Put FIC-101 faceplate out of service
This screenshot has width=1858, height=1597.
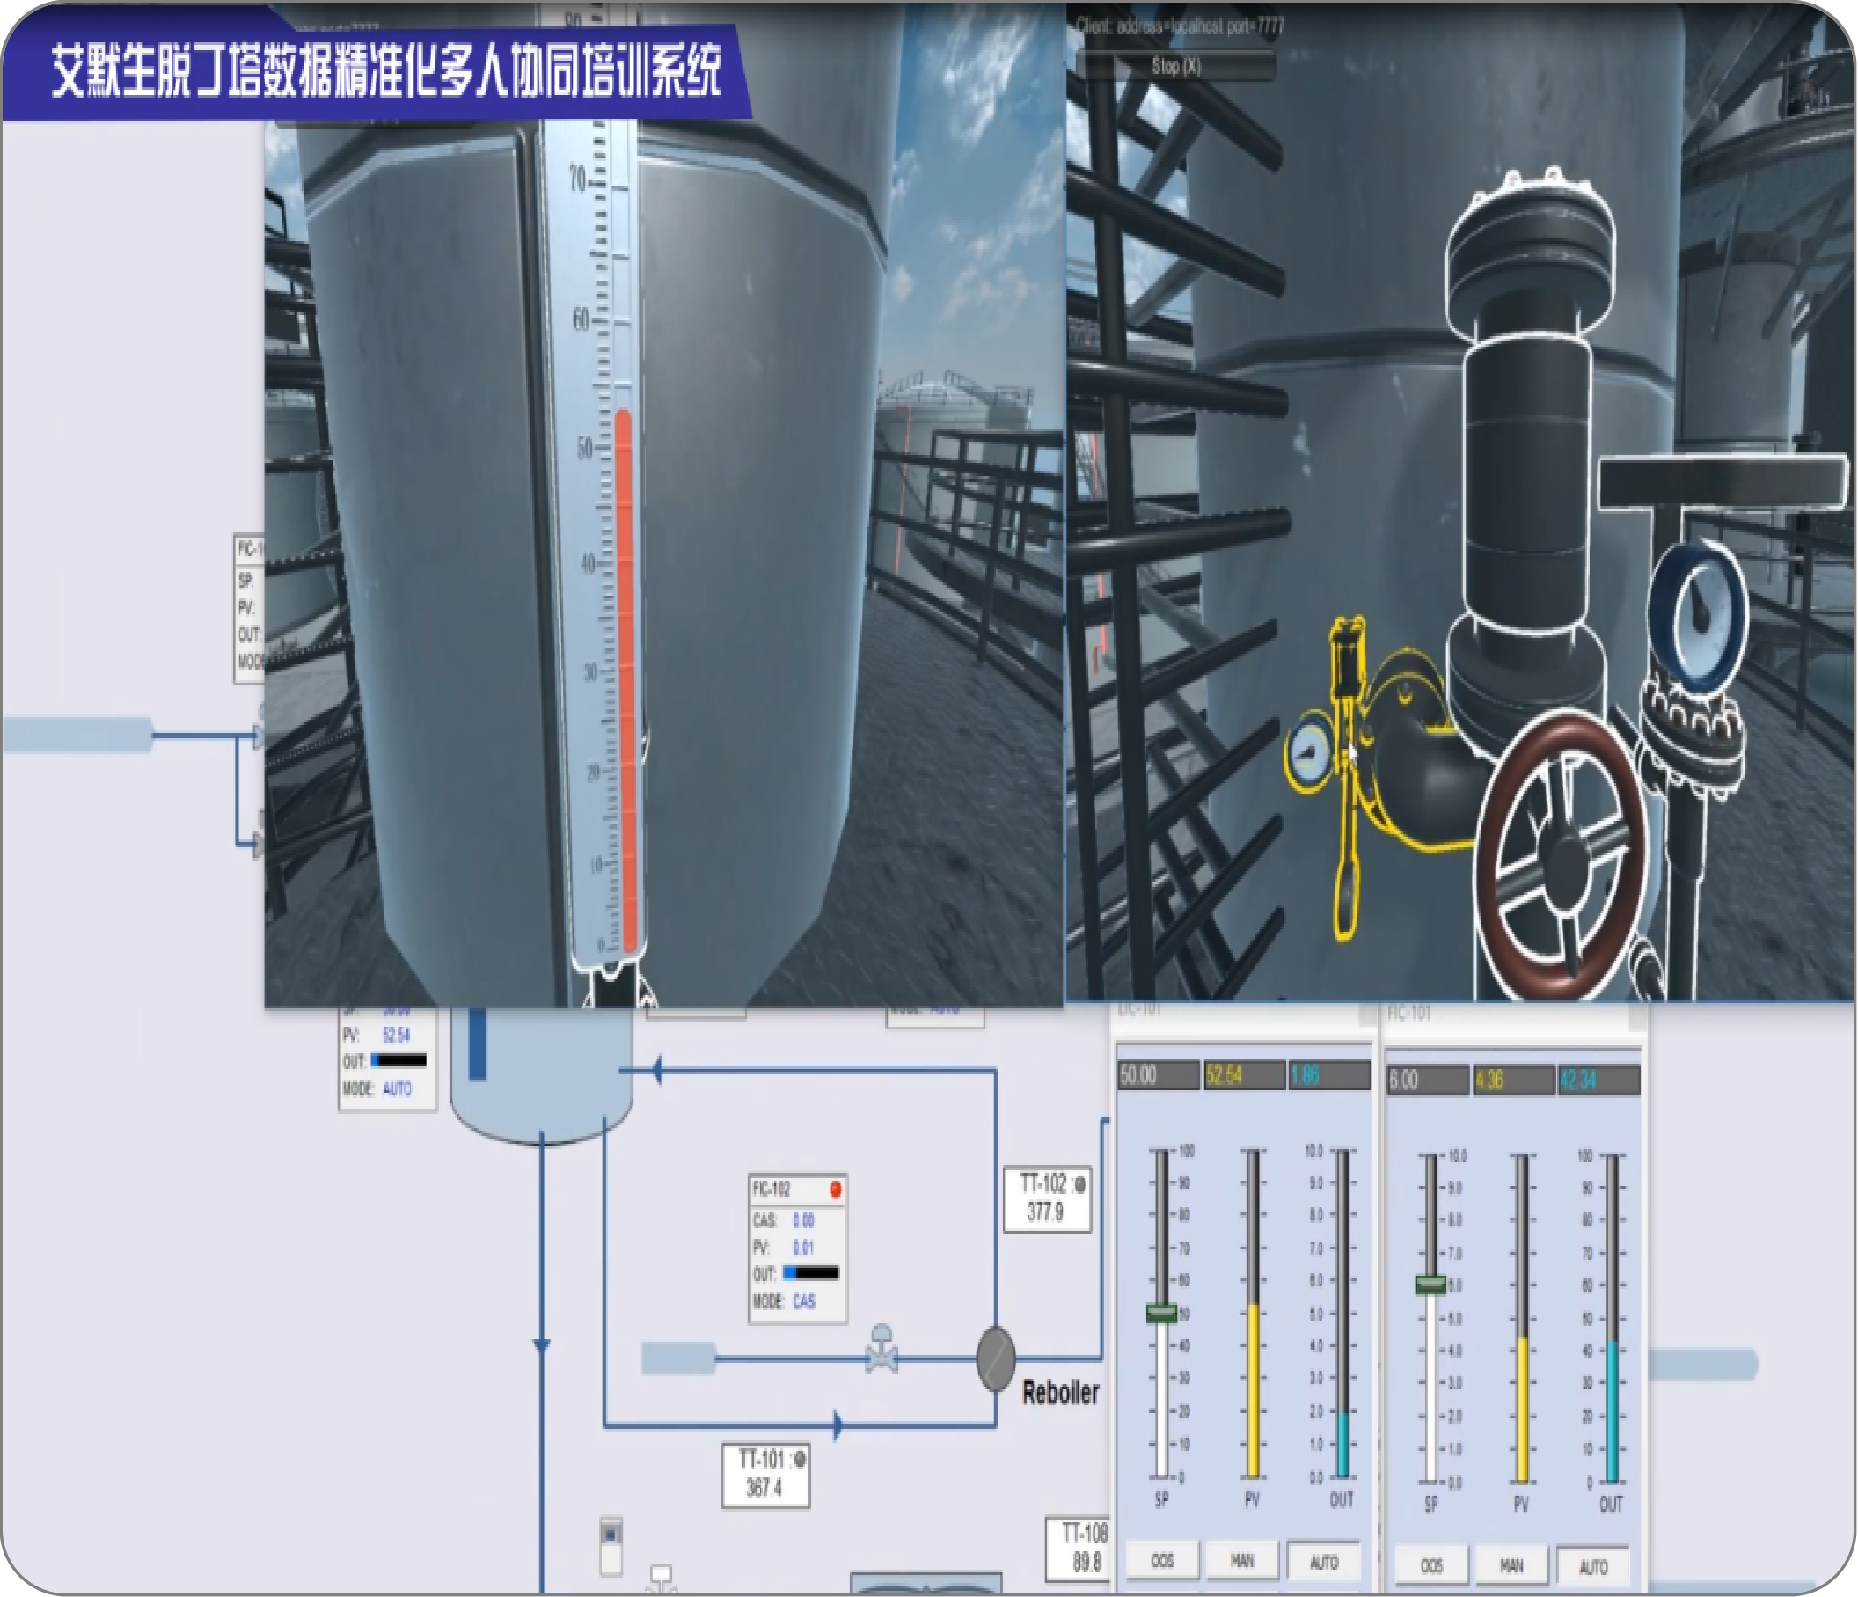coord(1431,1566)
